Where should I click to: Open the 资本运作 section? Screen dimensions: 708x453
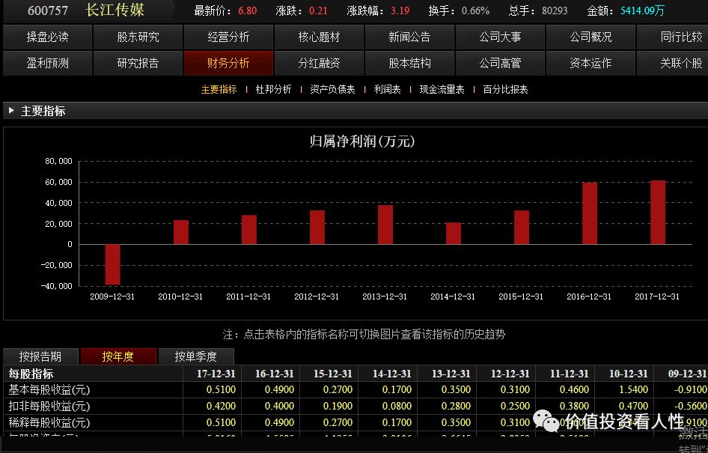pyautogui.click(x=590, y=63)
